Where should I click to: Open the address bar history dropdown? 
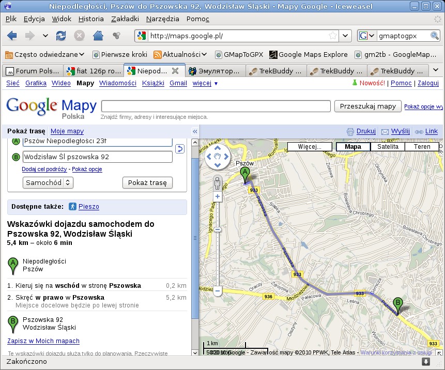coord(345,36)
